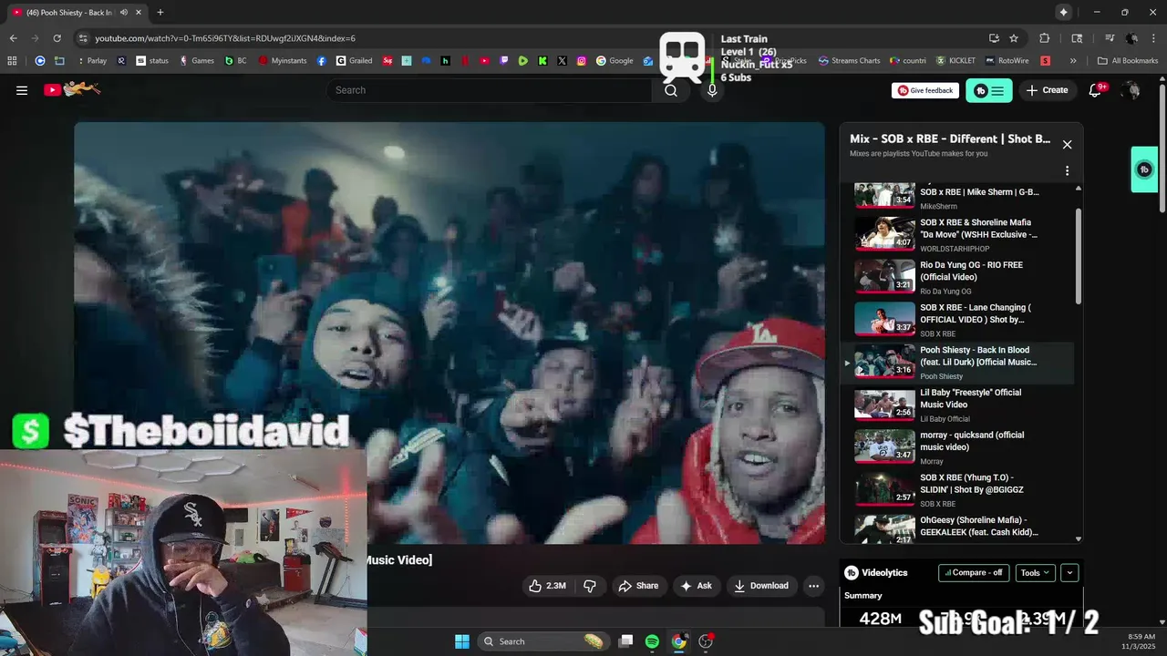
Task: Open the Windows Start menu
Action: coord(462,641)
